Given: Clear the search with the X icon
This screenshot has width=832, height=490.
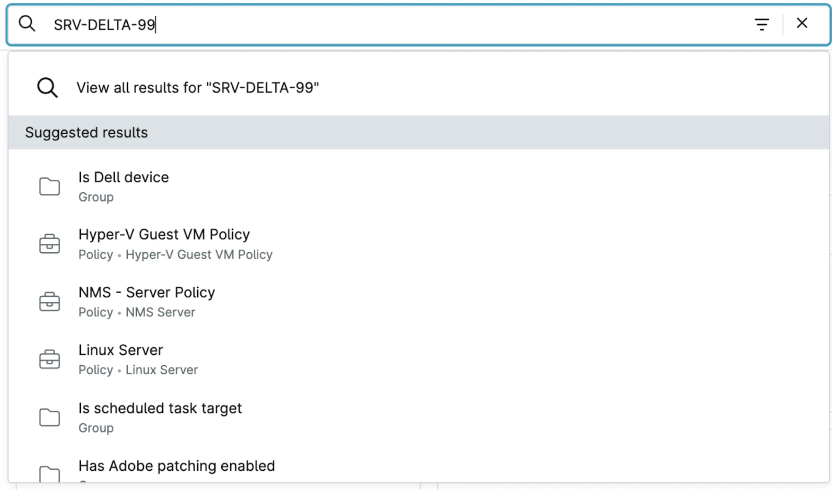Looking at the screenshot, I should (x=802, y=23).
